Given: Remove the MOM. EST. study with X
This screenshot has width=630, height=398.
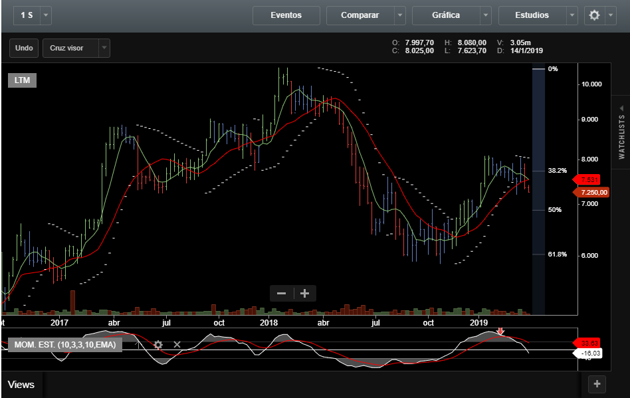Looking at the screenshot, I should pos(177,344).
